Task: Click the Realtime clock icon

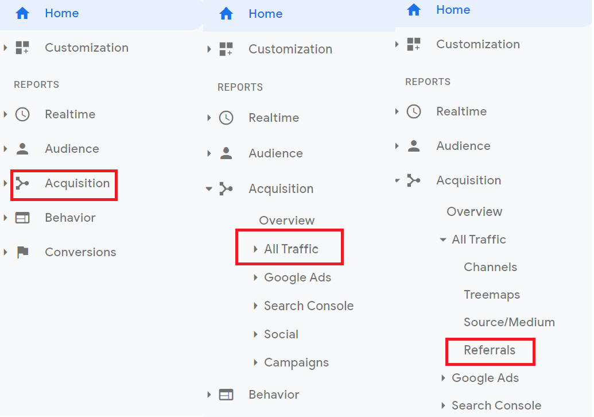Action: coord(22,114)
